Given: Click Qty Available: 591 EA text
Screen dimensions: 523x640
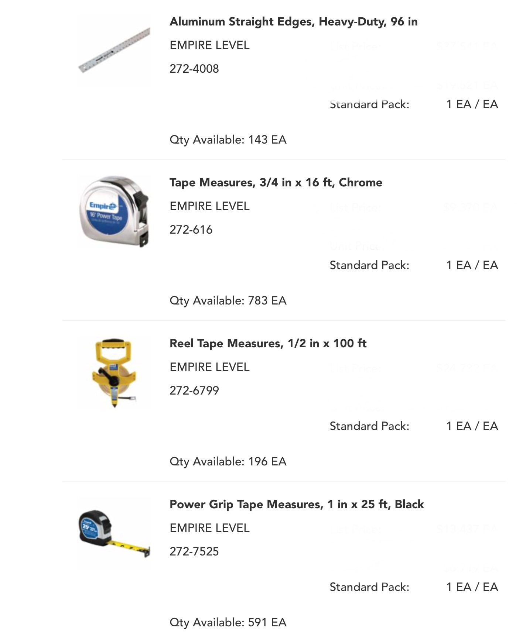Looking at the screenshot, I should pyautogui.click(x=228, y=623).
